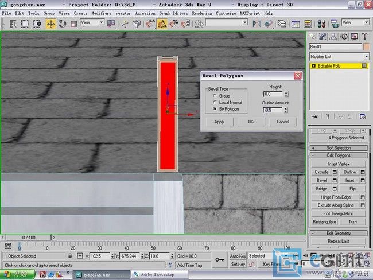
Task: Toggle the Angle Snap icon
Action: click(x=162, y=24)
